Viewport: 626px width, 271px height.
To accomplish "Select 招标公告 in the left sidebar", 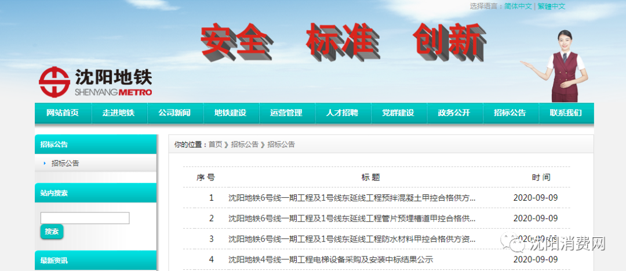I will 65,164.
